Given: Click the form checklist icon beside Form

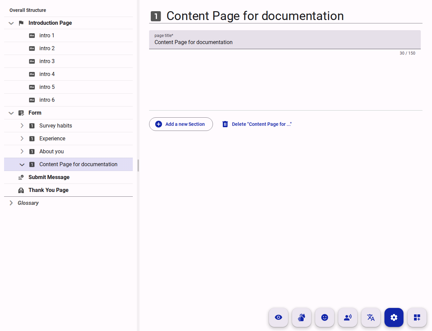Looking at the screenshot, I should [21, 113].
